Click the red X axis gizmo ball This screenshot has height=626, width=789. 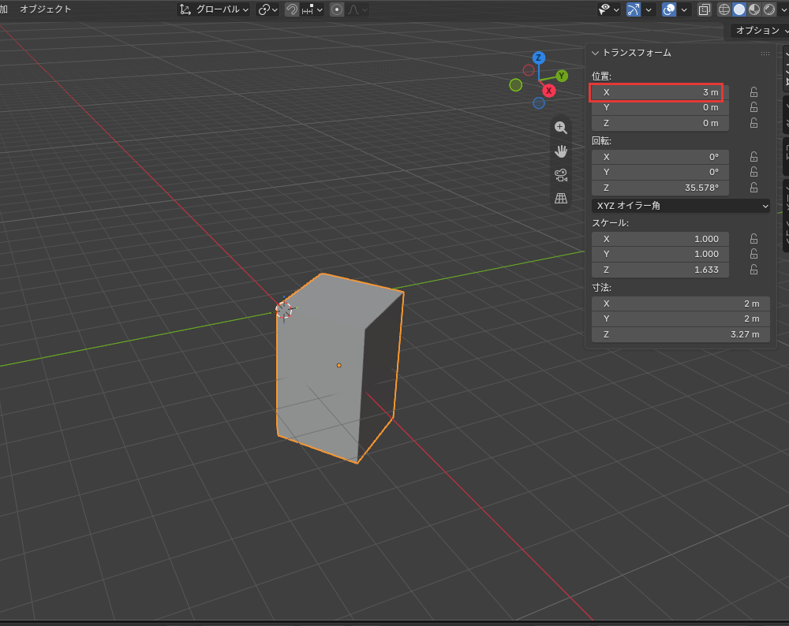click(548, 91)
